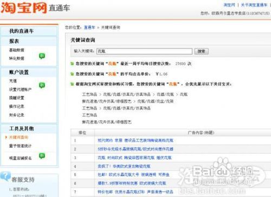Open the rank 6 ad title link
This screenshot has width=271, height=197.
point(132,183)
